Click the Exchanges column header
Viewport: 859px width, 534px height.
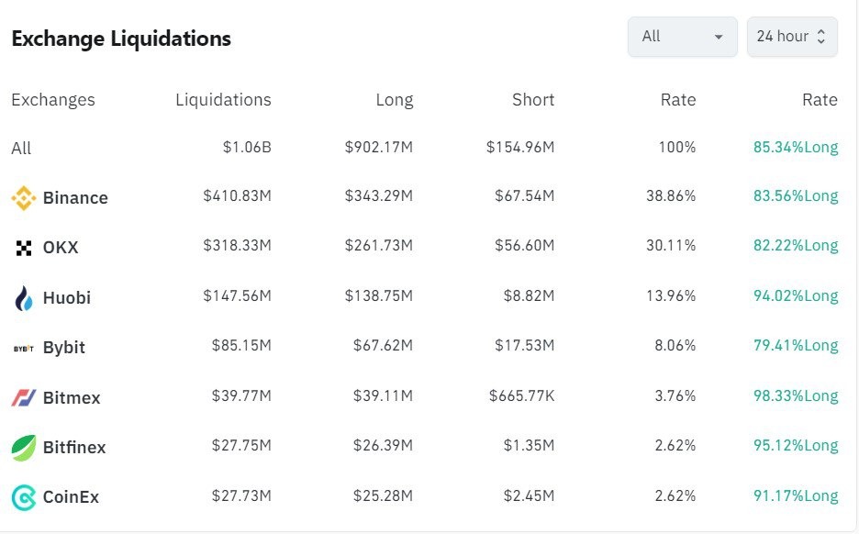tap(53, 100)
